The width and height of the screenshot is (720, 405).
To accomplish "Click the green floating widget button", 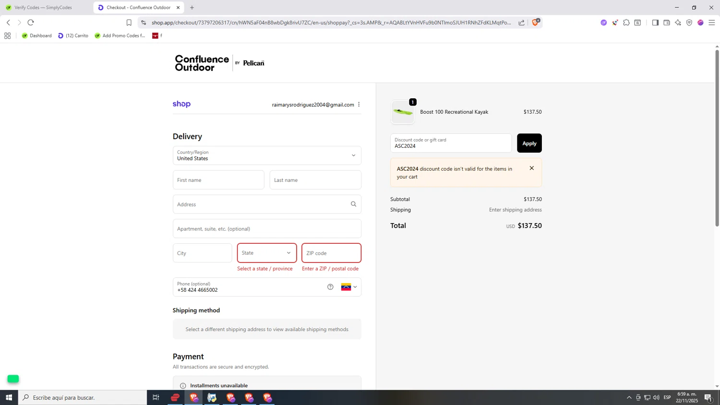I will coord(13,379).
